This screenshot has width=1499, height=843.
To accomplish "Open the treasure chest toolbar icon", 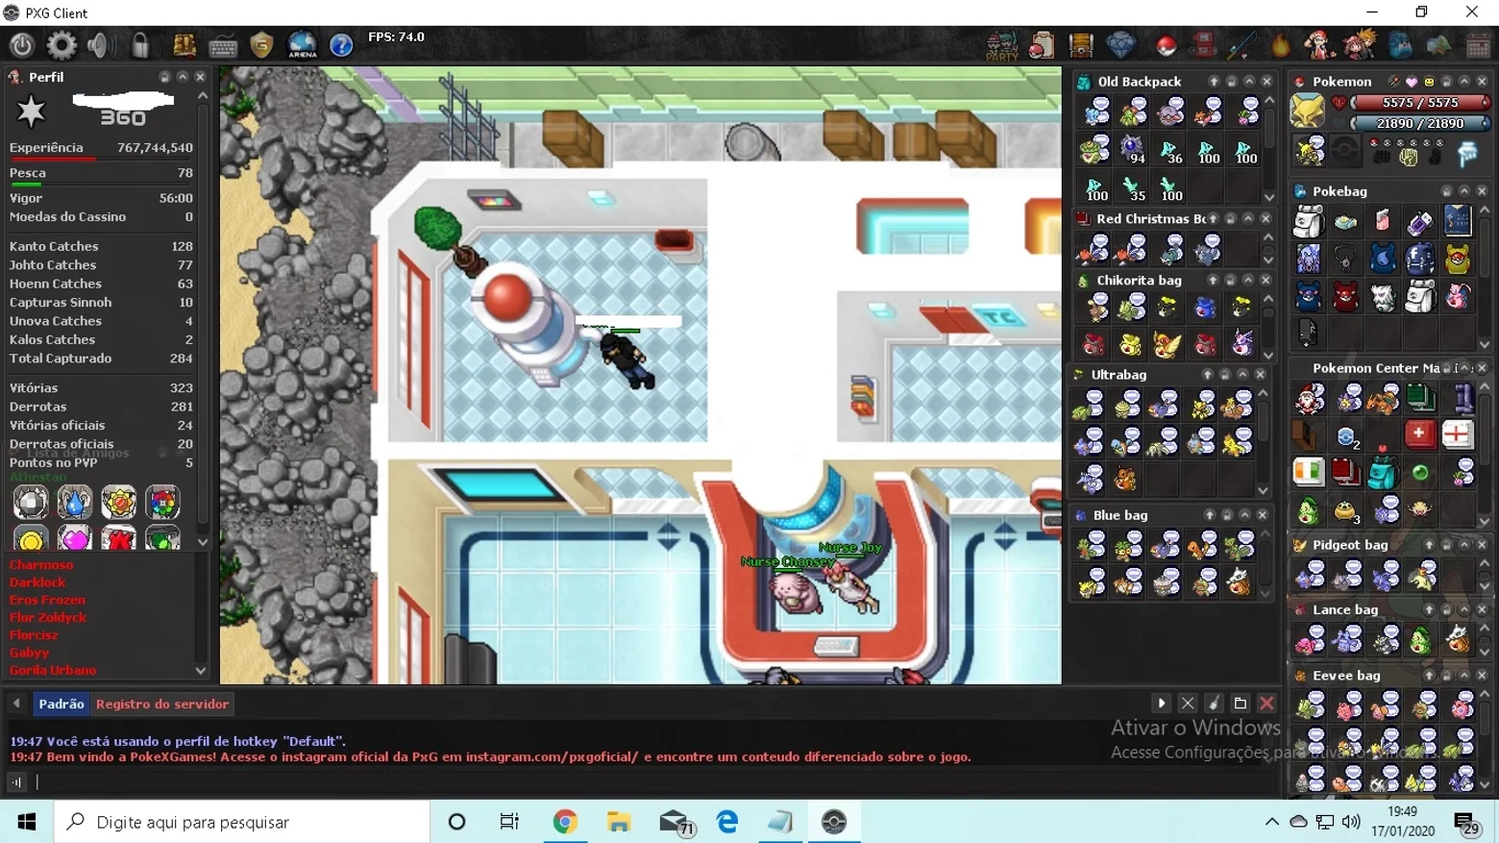I will [x=1081, y=45].
